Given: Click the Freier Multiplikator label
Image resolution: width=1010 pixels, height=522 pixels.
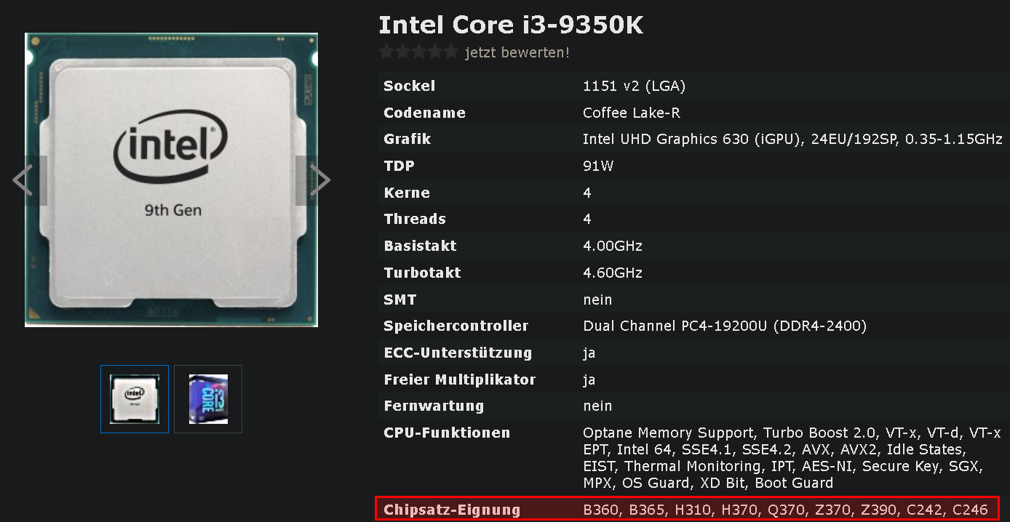Looking at the screenshot, I should 460,380.
